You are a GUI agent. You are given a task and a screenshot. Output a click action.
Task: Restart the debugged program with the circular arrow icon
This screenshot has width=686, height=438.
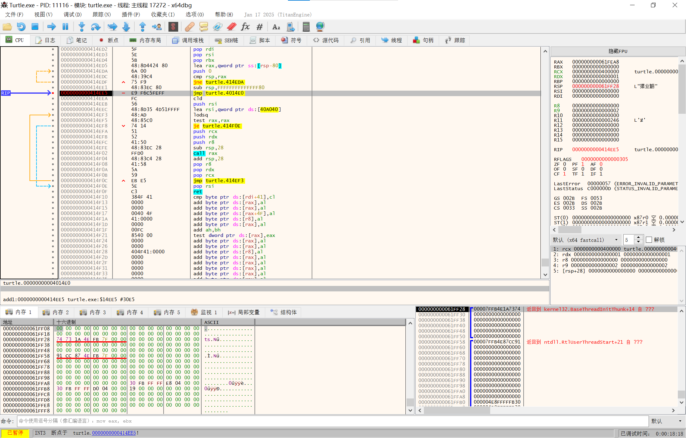[21, 27]
